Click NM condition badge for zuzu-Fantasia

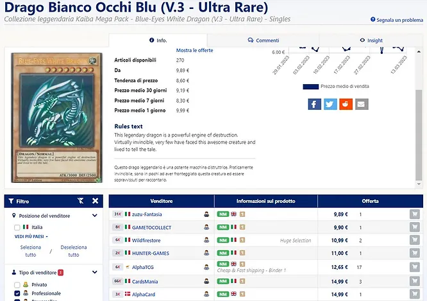point(222,214)
